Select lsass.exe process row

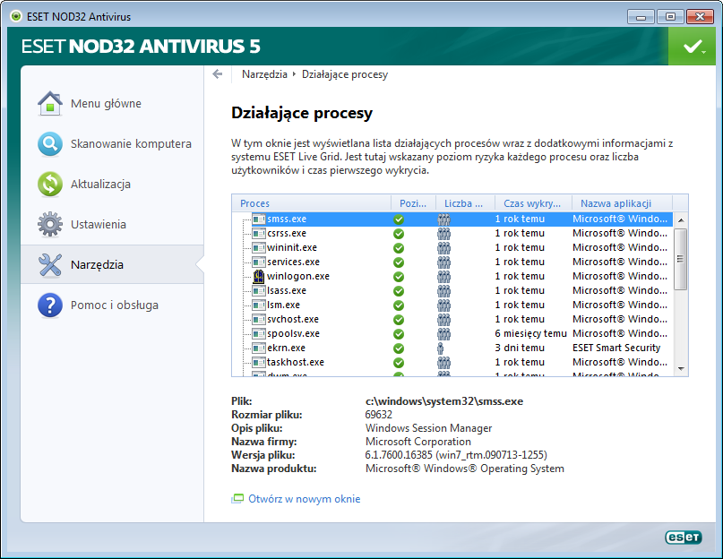[452, 290]
